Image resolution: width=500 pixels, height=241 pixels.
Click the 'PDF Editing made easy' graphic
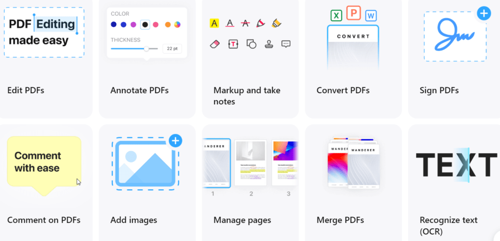pyautogui.click(x=44, y=33)
